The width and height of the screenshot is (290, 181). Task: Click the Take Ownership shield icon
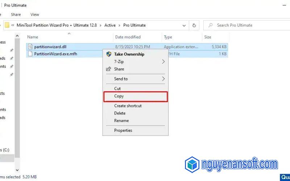coord(109,54)
